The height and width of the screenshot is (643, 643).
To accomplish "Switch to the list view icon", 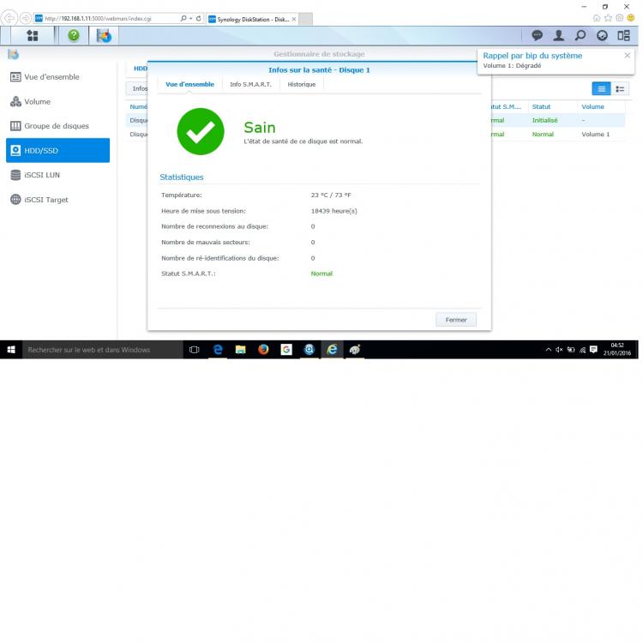I will pyautogui.click(x=601, y=88).
